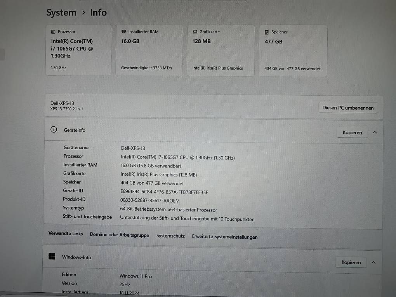Click the Stift- und Toucheingabe label
The image size is (396, 297).
[87, 217]
